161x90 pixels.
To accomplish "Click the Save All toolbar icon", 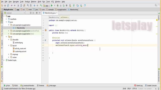I will [x=5, y=5].
